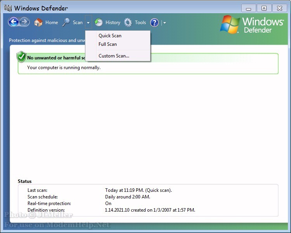The height and width of the screenshot is (233, 291).
Task: Click the '1.14.2021.10 created on 1/3/2007' value
Action: click(x=150, y=210)
